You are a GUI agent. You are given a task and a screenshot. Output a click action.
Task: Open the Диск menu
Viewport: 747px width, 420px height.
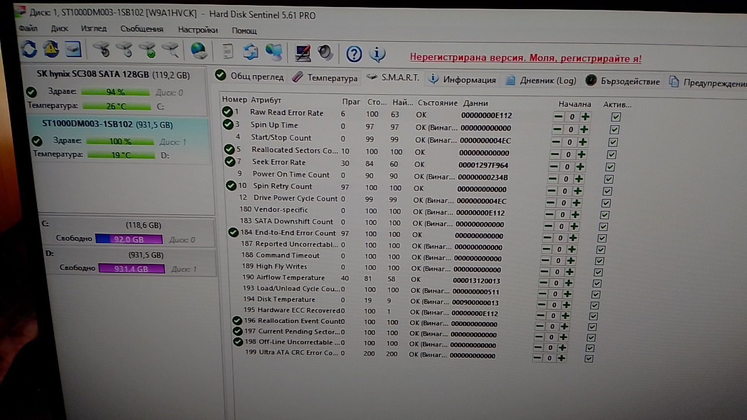pyautogui.click(x=59, y=28)
